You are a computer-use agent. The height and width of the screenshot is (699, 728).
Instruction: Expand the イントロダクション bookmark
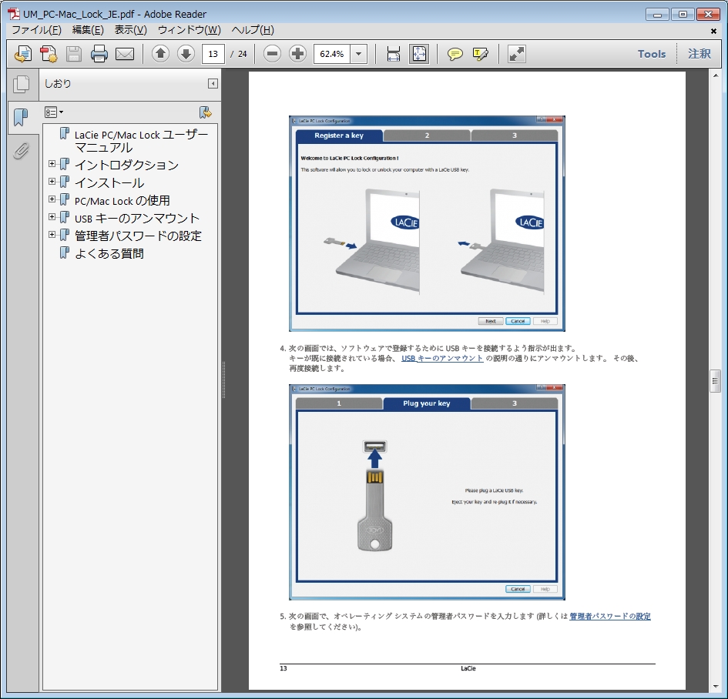point(52,164)
